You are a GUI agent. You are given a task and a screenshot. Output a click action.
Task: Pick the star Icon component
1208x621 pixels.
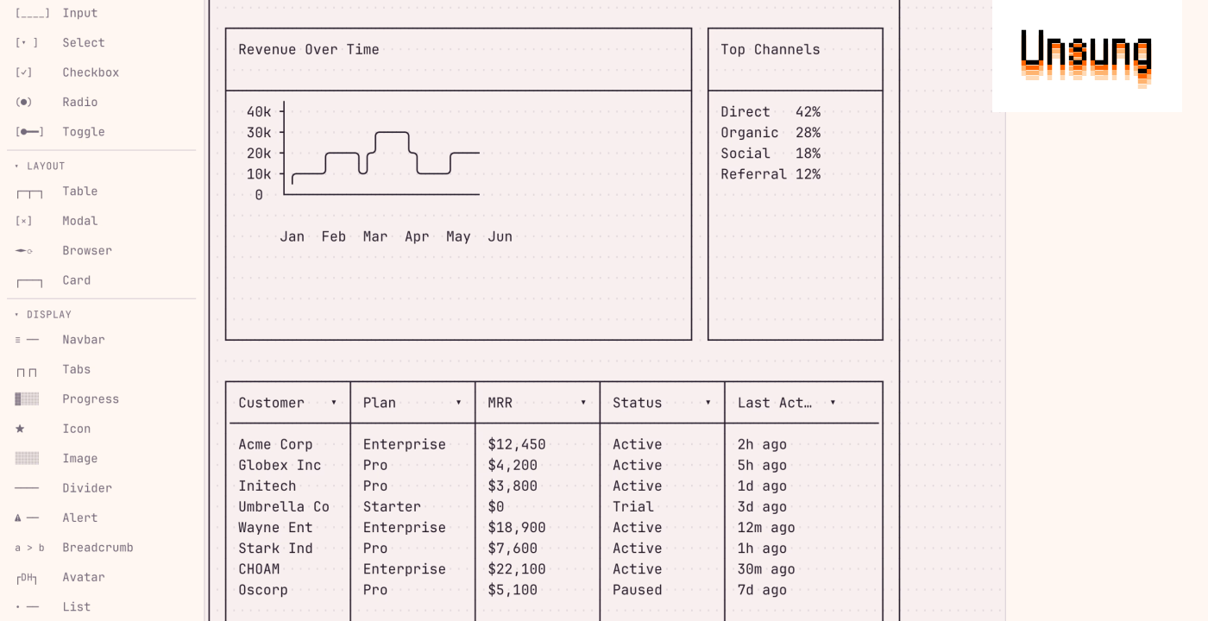click(20, 429)
